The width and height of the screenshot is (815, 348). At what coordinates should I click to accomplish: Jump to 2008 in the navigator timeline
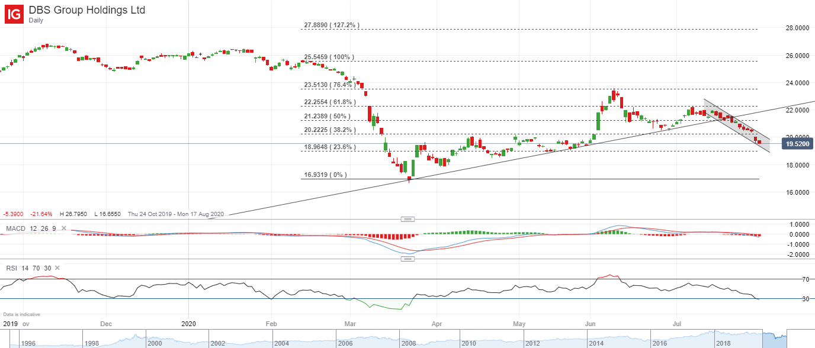point(409,343)
